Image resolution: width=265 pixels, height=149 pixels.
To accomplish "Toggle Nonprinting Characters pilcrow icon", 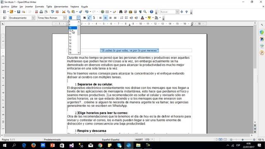I will pyautogui.click(x=140, y=12).
